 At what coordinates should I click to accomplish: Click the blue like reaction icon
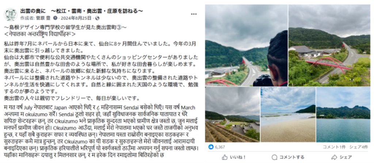[x=211, y=147]
